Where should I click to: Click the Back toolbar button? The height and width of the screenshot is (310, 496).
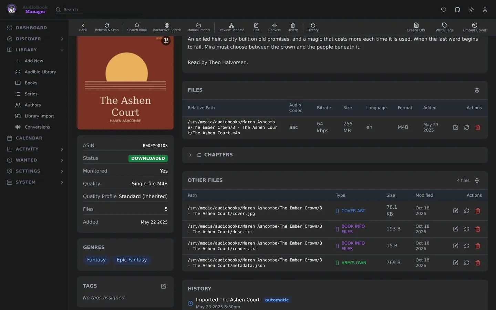coord(83,28)
